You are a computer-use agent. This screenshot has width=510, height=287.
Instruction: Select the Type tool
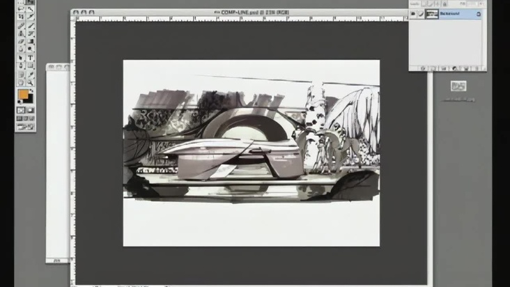point(31,59)
